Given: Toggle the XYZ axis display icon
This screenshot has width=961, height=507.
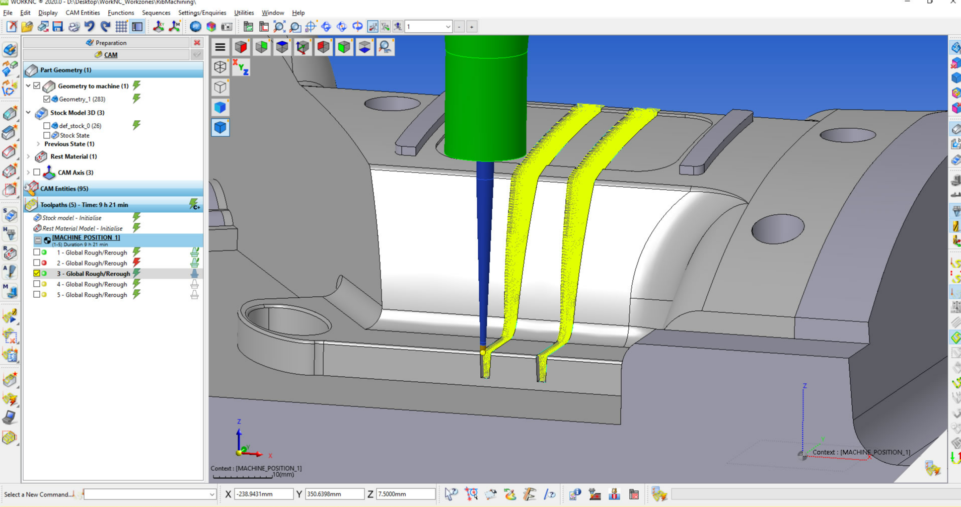Looking at the screenshot, I should coord(241,67).
